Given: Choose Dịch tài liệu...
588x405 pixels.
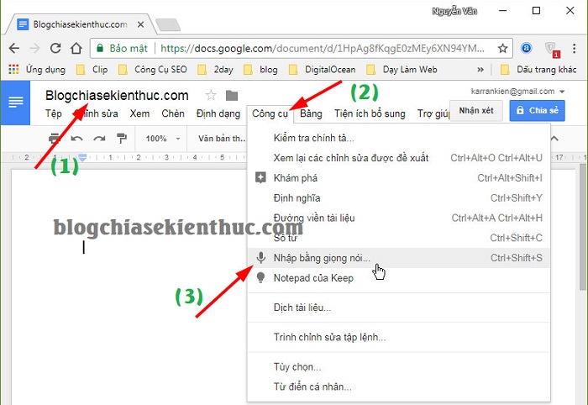Looking at the screenshot, I should point(399,308).
